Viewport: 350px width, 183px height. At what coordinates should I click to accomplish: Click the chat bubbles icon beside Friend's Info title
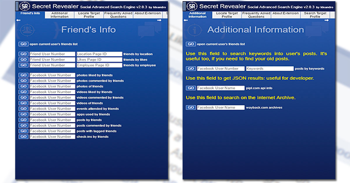(x=149, y=31)
